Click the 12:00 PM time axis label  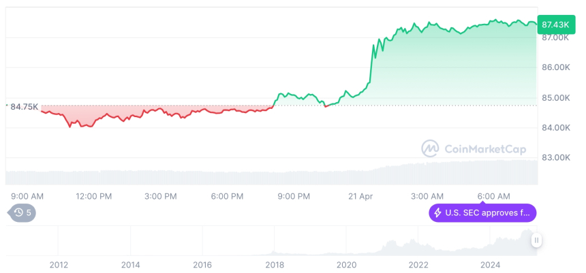[93, 196]
